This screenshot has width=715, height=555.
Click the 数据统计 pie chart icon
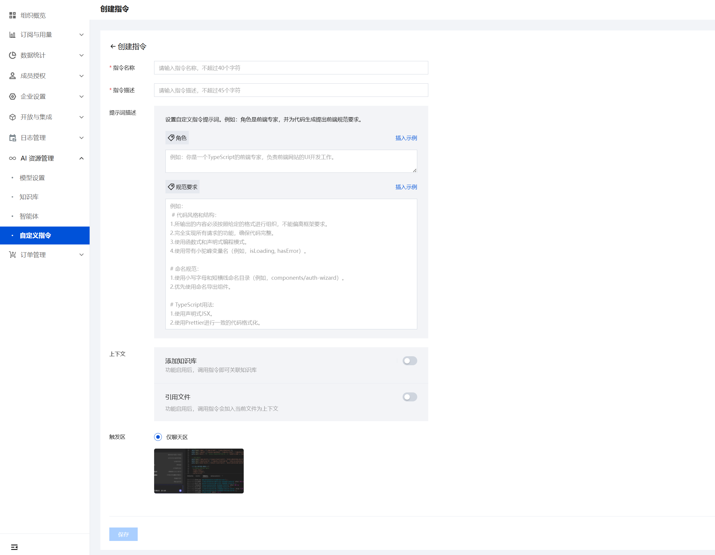13,55
